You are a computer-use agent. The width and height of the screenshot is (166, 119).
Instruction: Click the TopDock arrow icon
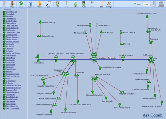(x=31, y=4)
